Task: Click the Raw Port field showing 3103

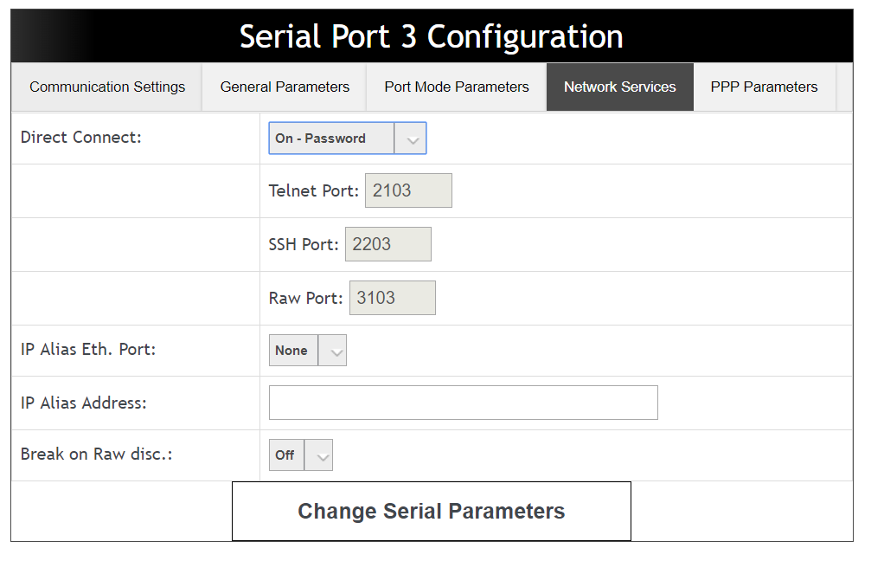Action: tap(393, 298)
